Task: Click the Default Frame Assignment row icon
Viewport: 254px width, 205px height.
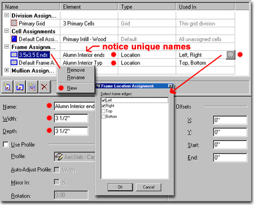Action: point(14,62)
